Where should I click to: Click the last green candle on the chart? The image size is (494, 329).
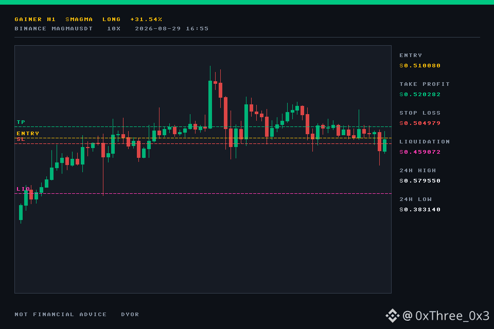[385, 145]
